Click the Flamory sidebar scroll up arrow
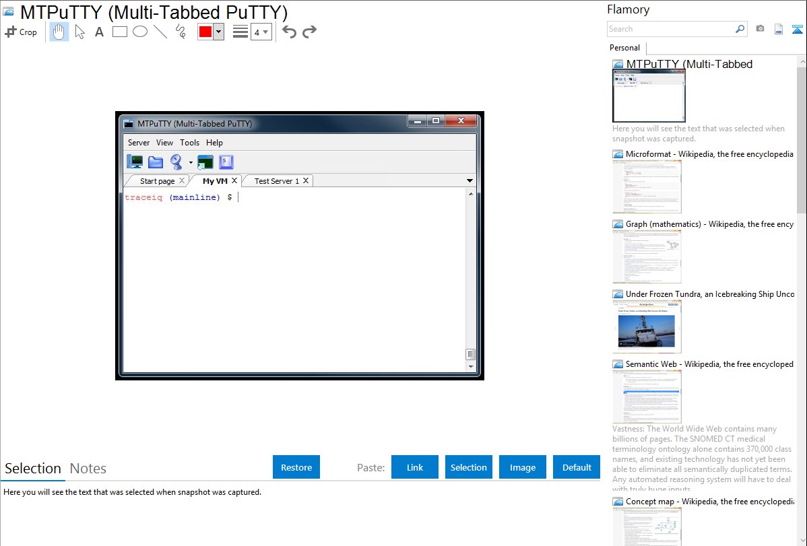The image size is (807, 546). pos(802,61)
